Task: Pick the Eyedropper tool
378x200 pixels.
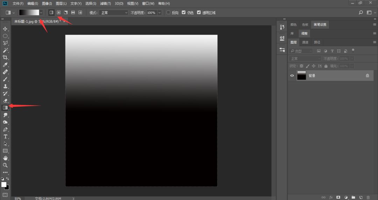Action: pyautogui.click(x=5, y=65)
